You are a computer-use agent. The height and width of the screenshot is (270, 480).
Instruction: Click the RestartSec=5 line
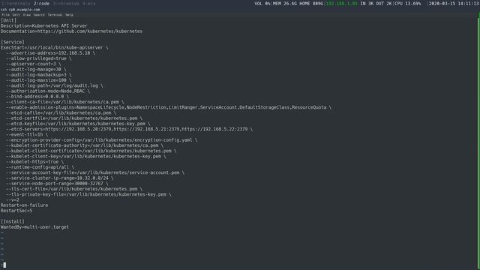pos(16,211)
